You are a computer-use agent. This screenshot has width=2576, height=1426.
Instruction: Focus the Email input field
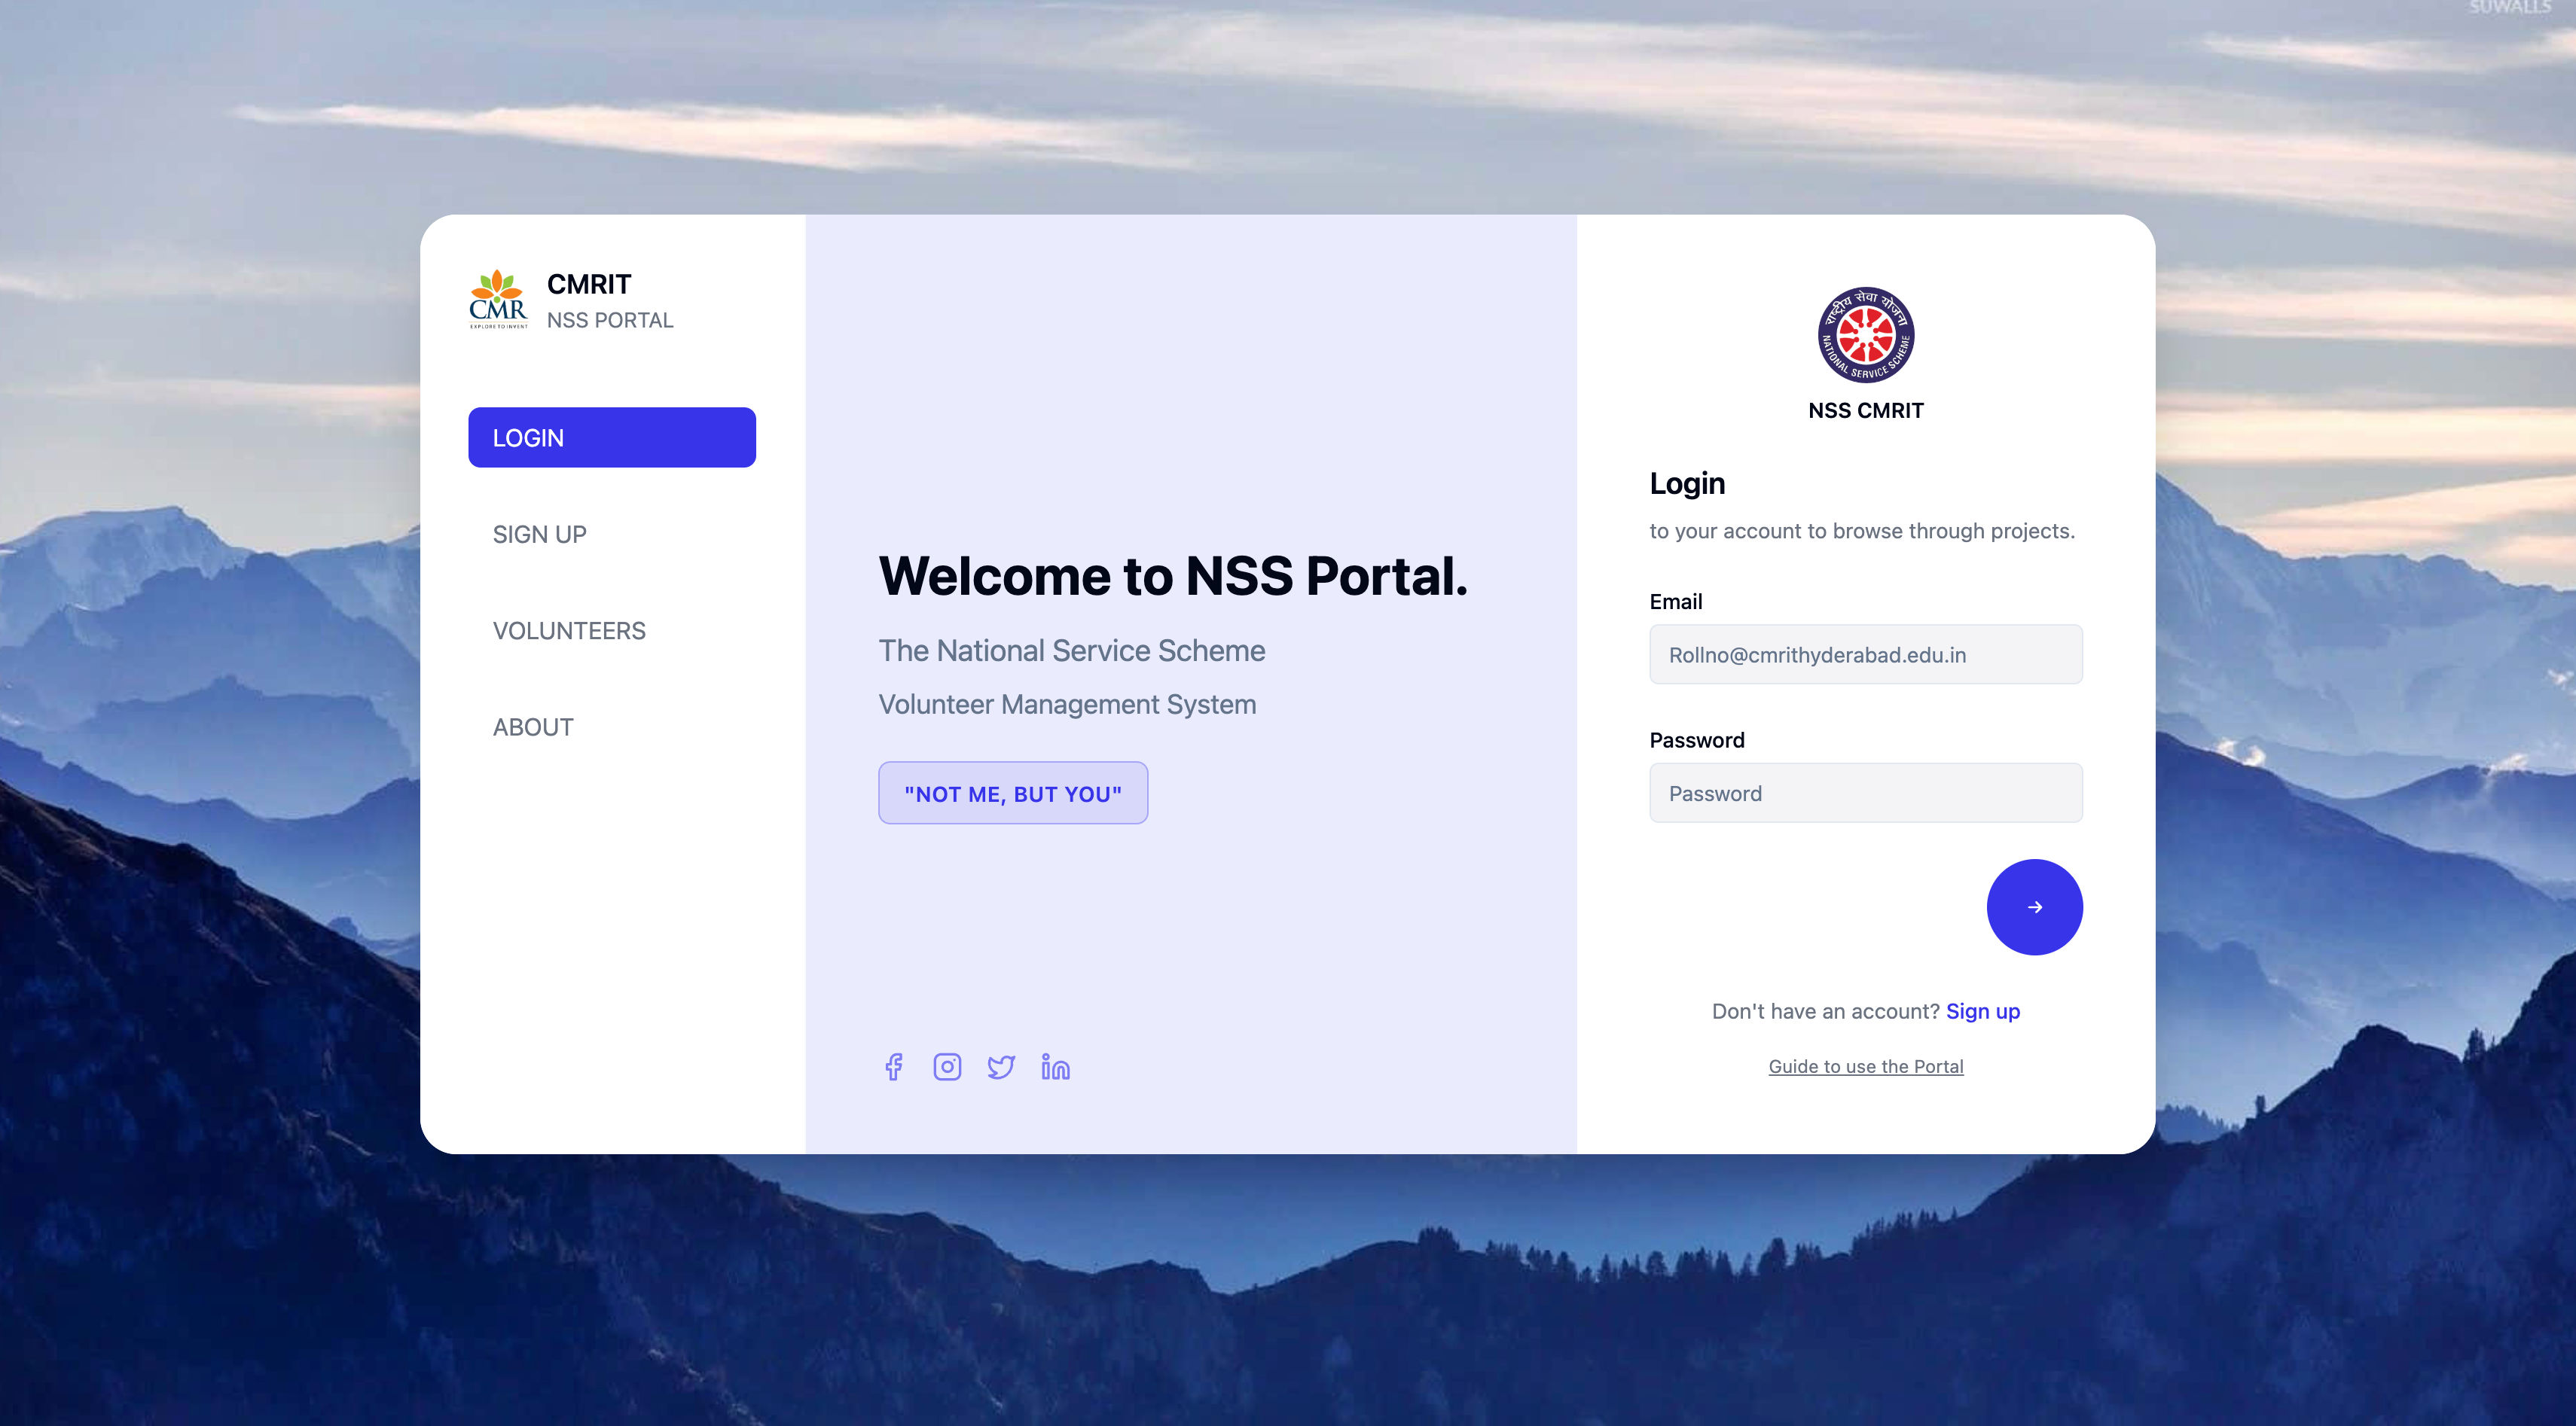point(1866,654)
